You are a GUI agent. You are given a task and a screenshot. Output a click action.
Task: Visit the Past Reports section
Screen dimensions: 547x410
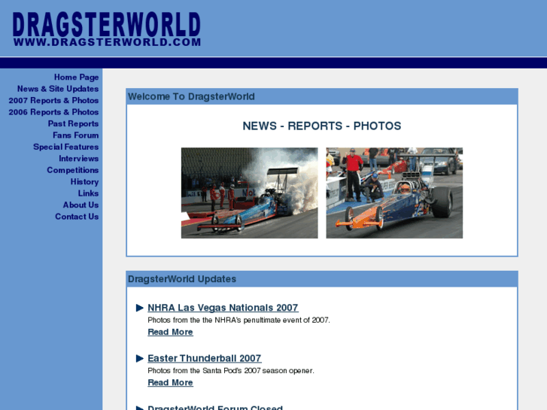(x=73, y=123)
